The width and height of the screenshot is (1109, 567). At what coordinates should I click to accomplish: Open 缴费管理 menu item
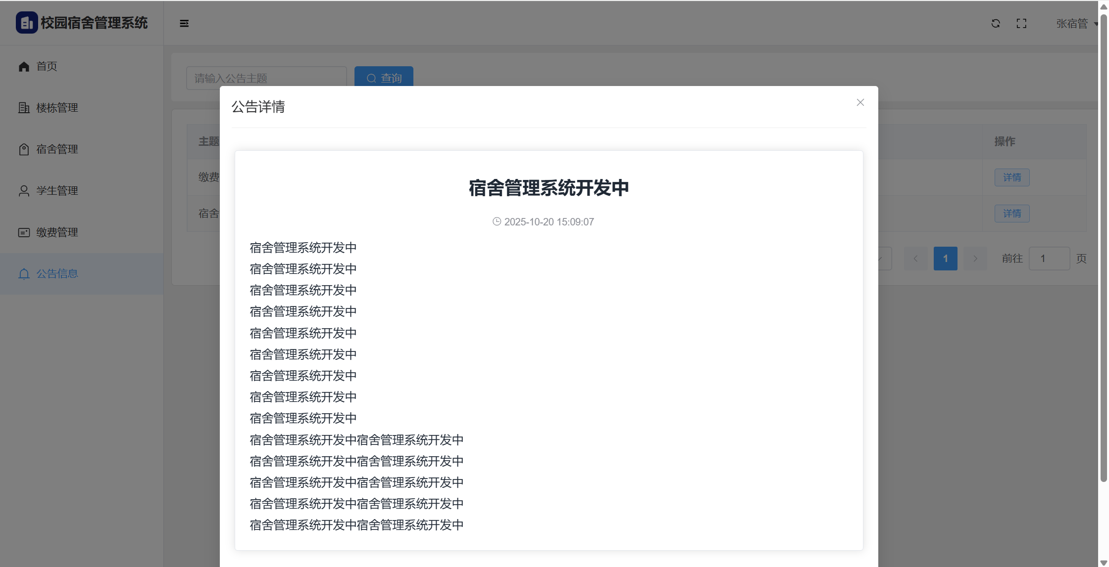(x=57, y=232)
